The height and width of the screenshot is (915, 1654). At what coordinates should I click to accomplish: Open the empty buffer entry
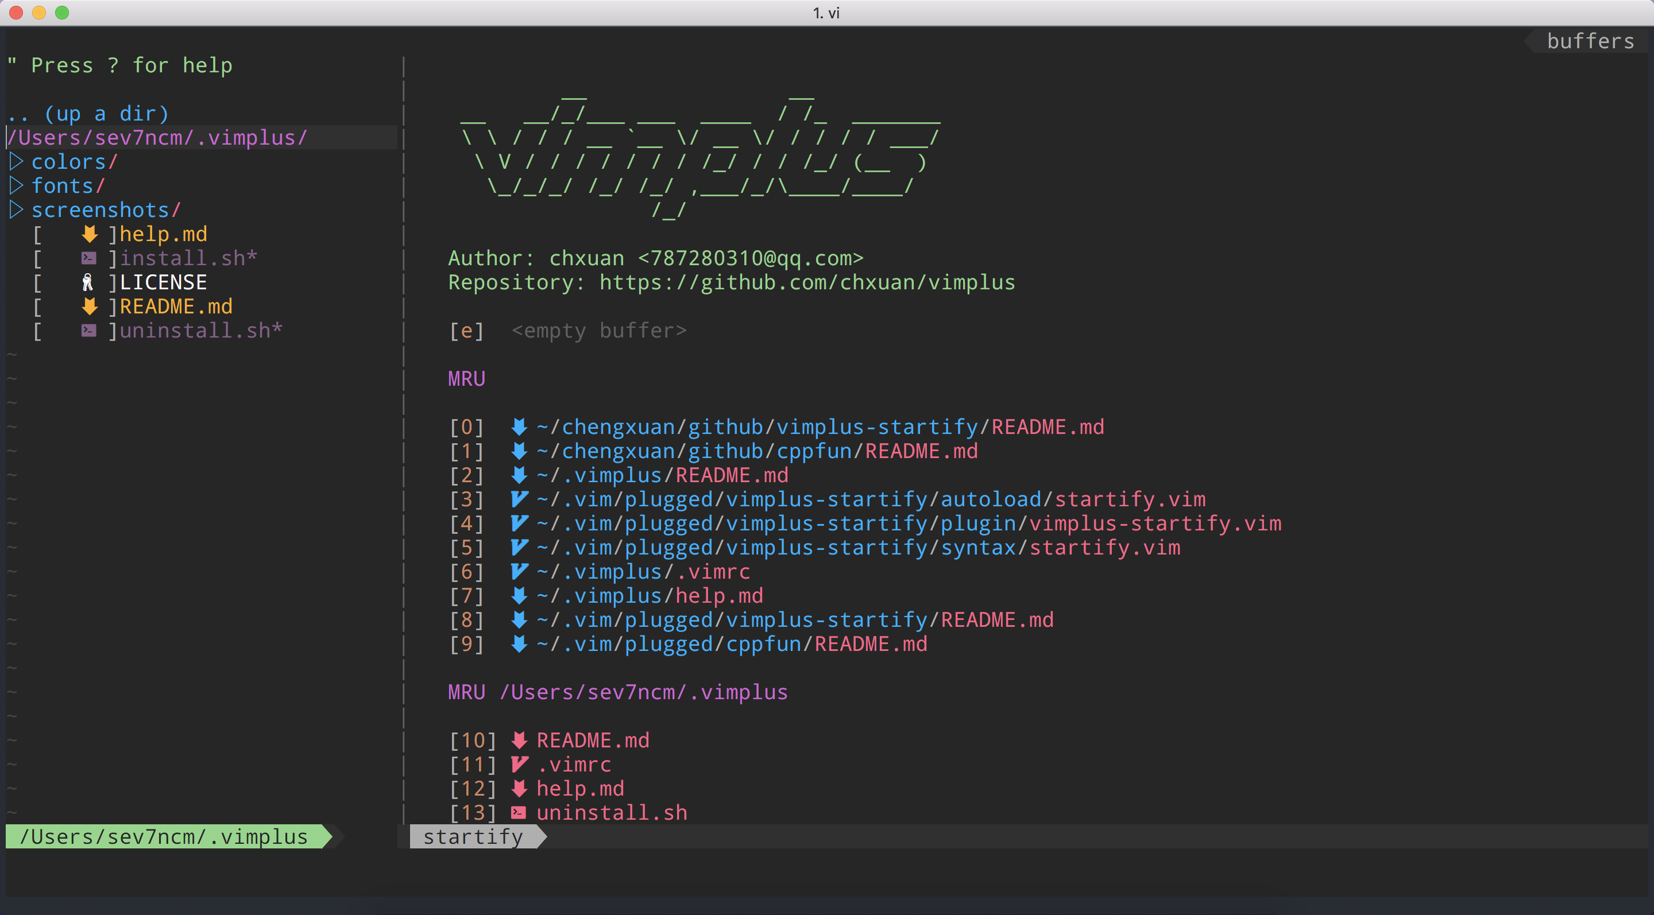point(598,331)
